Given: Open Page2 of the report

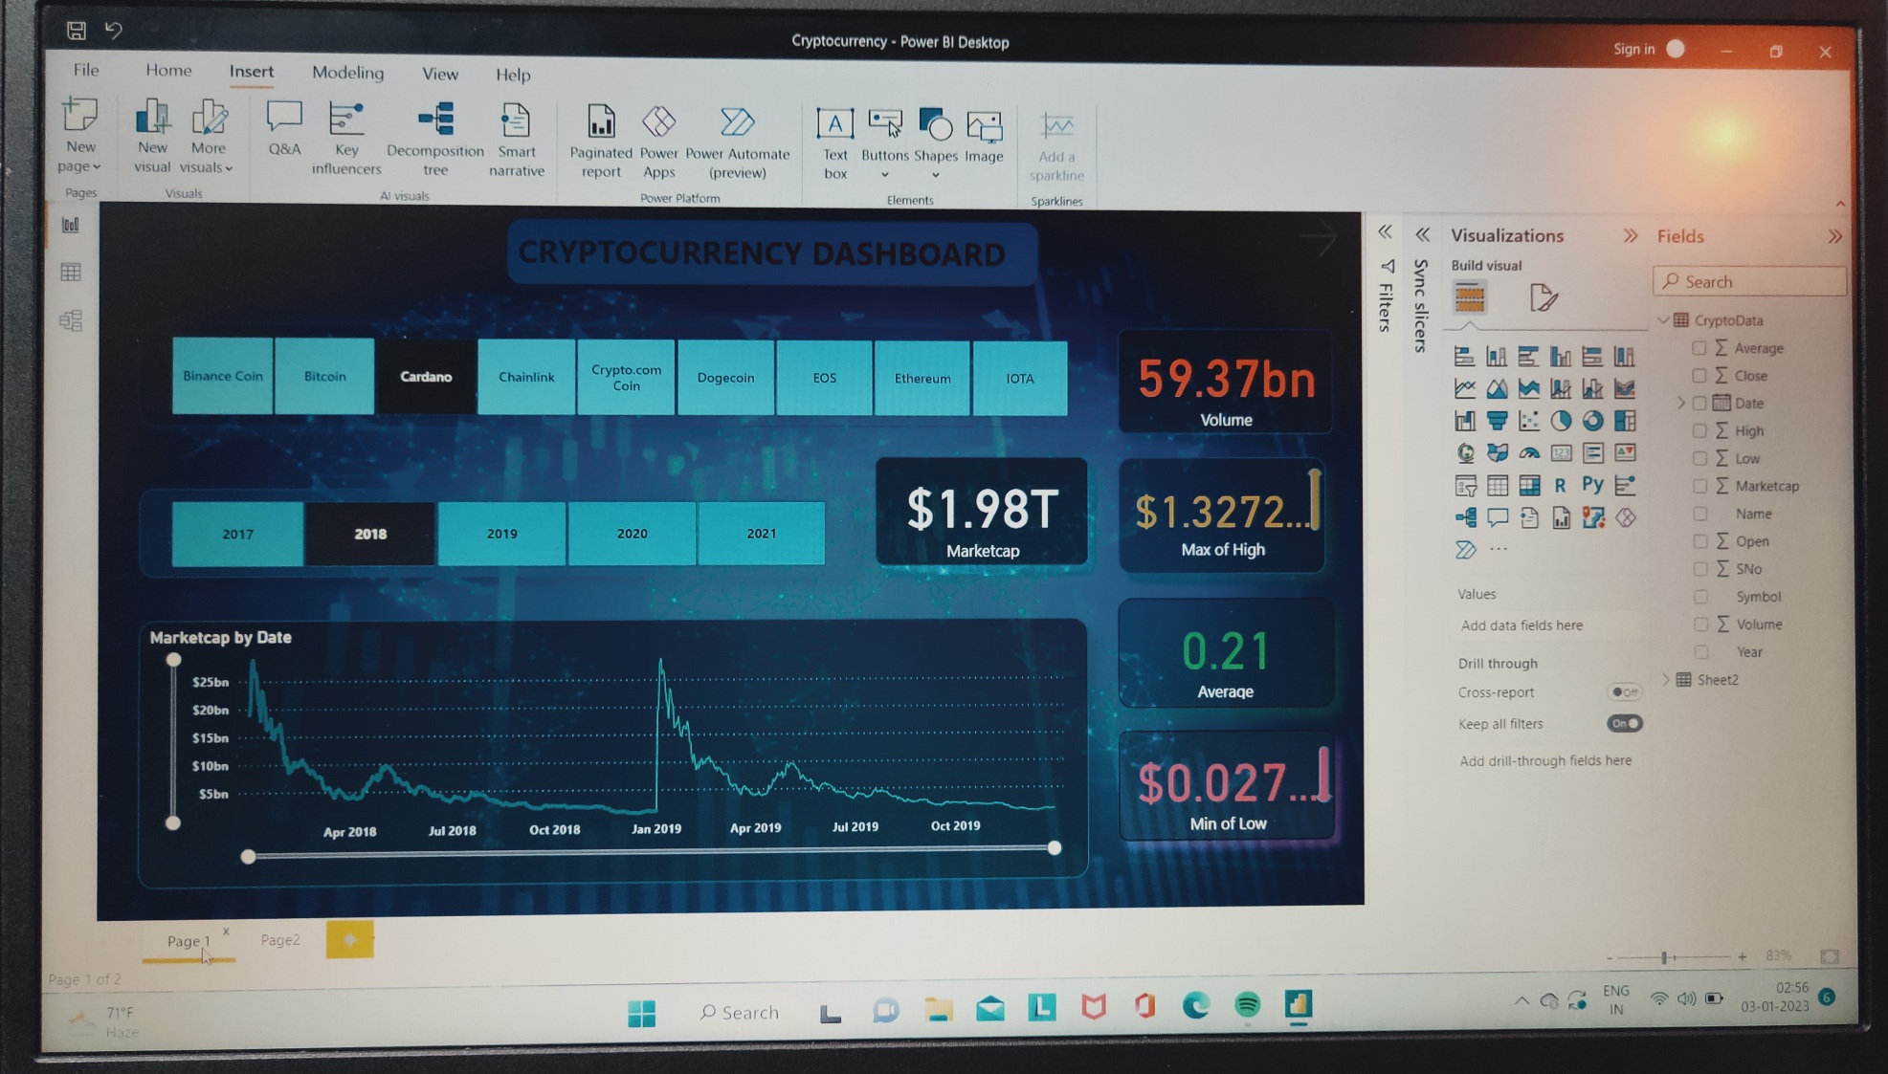Looking at the screenshot, I should click(280, 939).
